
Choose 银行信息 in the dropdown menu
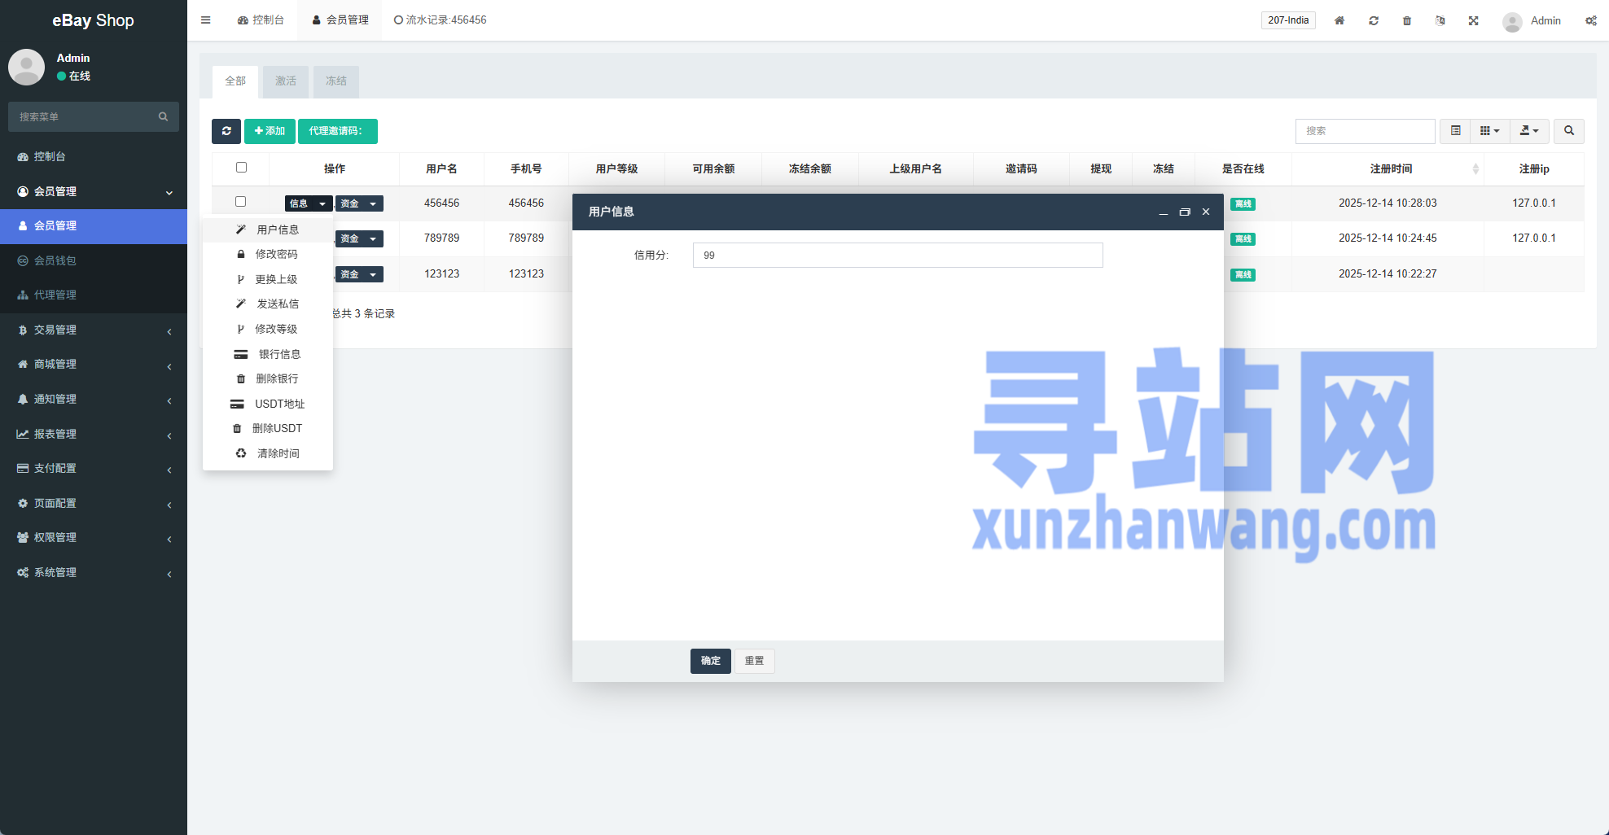point(279,354)
